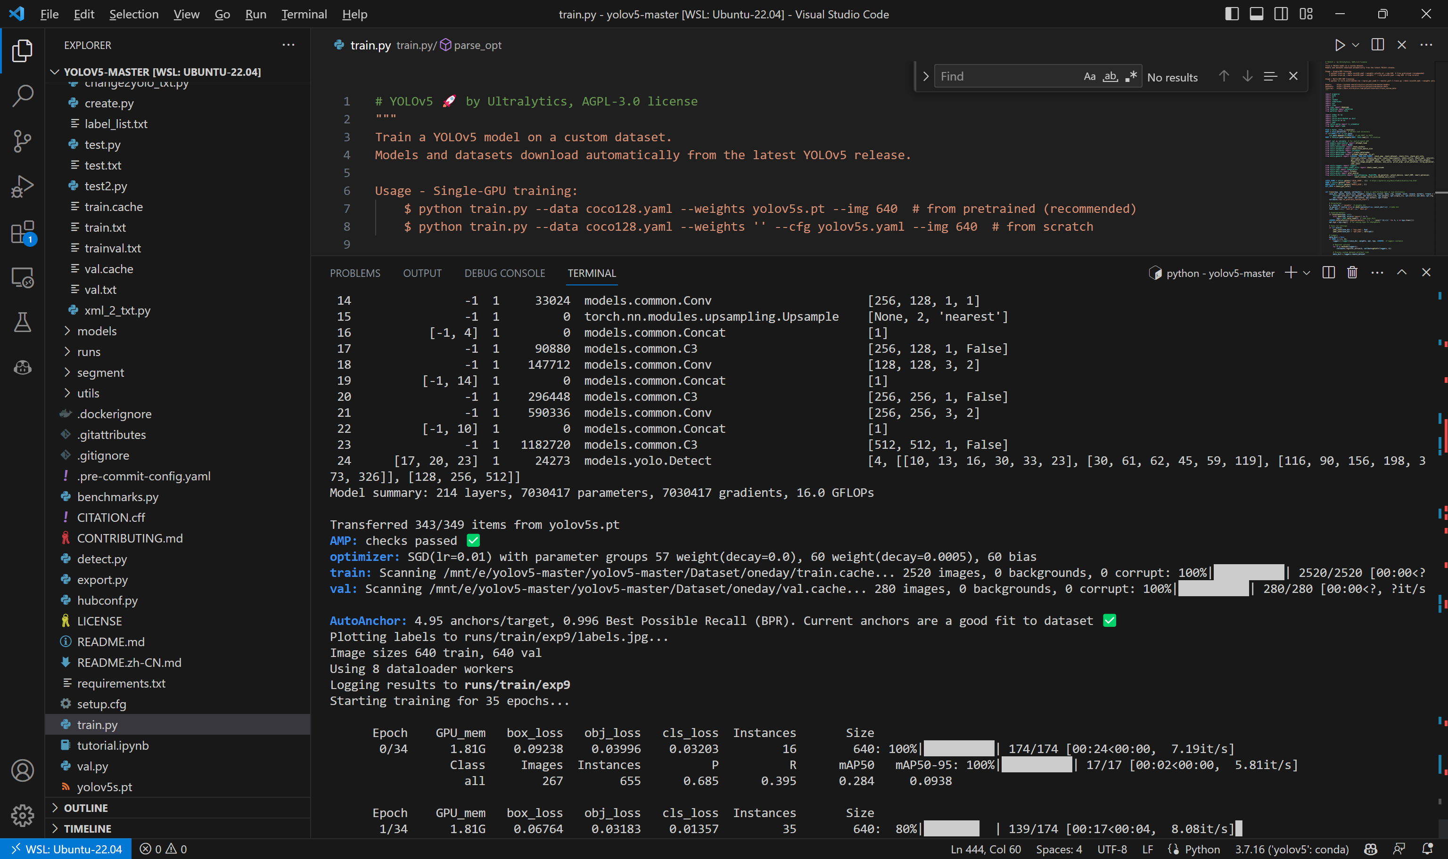Open terminal panel more actions ellipsis

(x=1377, y=273)
